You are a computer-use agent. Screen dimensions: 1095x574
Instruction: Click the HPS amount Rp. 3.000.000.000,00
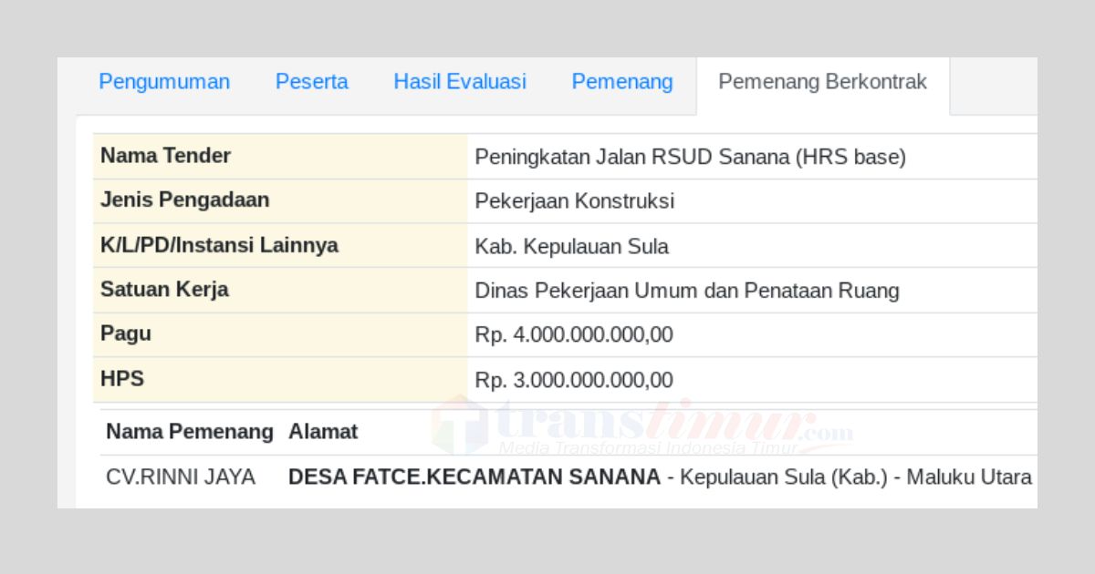click(573, 380)
